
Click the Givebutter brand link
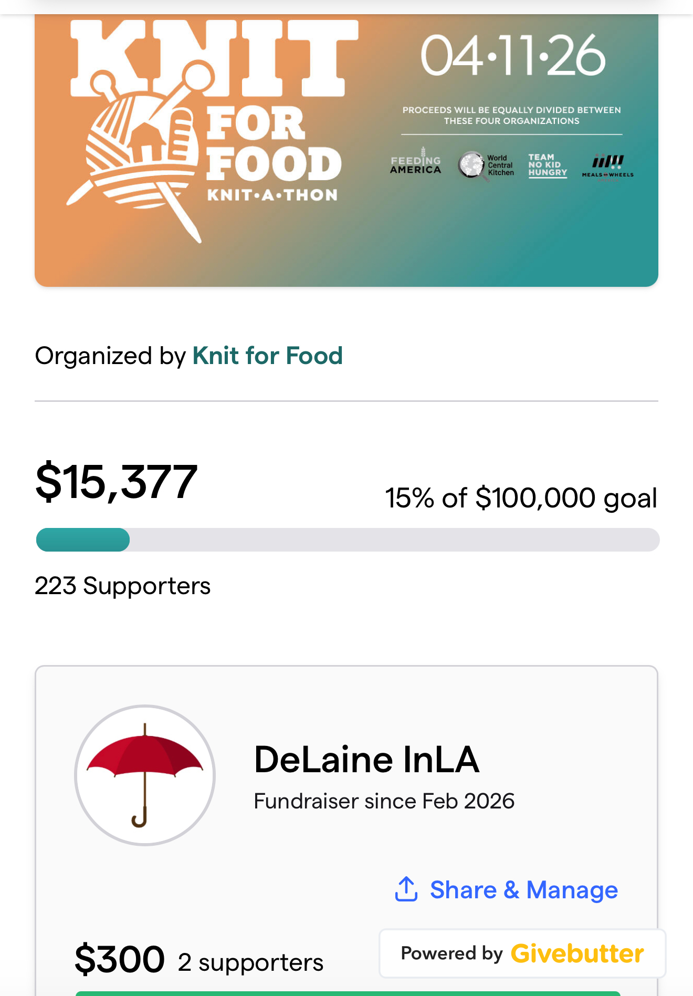pos(577,953)
